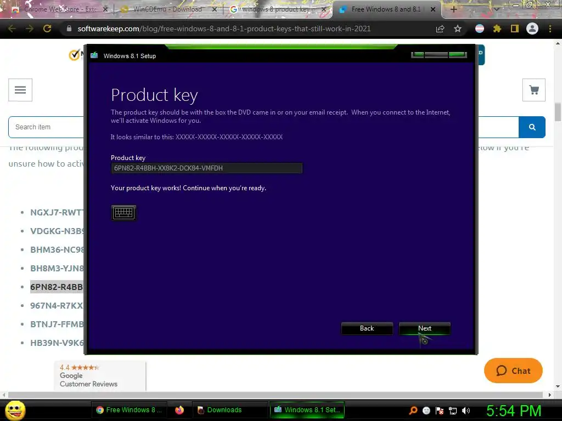Open the Action Center flag icon
This screenshot has width=562, height=421.
coord(440,411)
